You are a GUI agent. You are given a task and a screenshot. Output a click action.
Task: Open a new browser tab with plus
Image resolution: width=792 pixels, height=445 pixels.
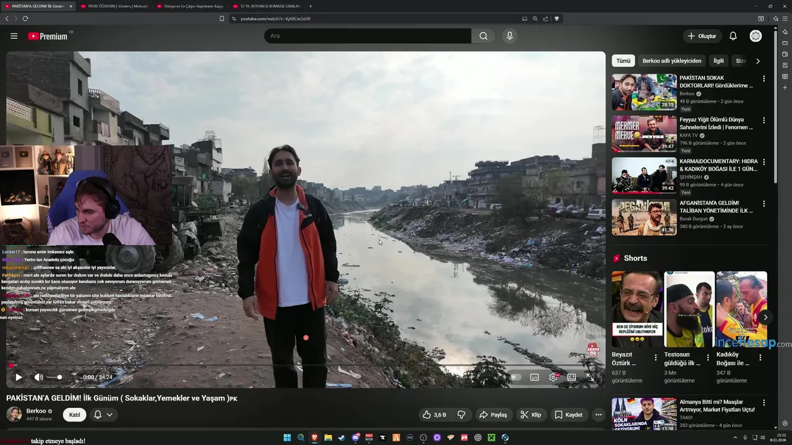[x=311, y=6]
